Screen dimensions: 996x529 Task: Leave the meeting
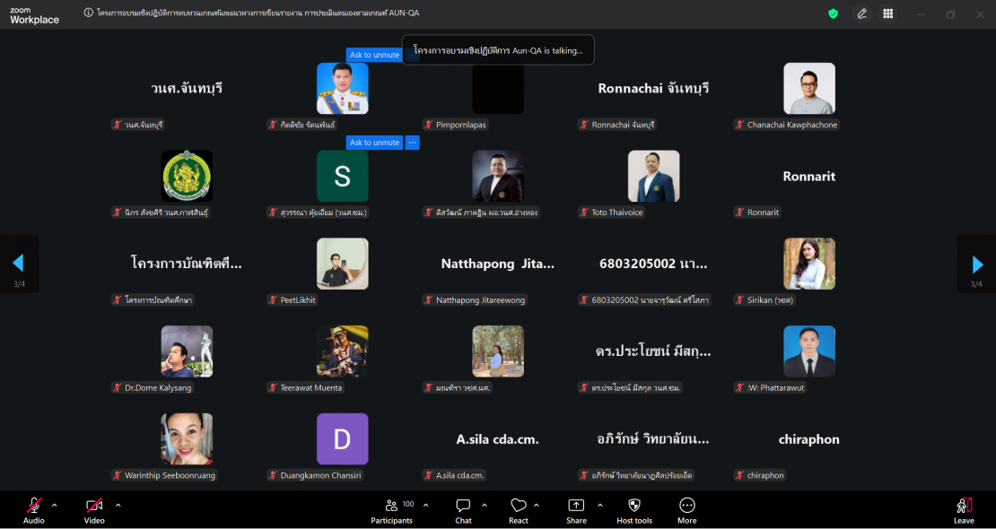point(964,509)
